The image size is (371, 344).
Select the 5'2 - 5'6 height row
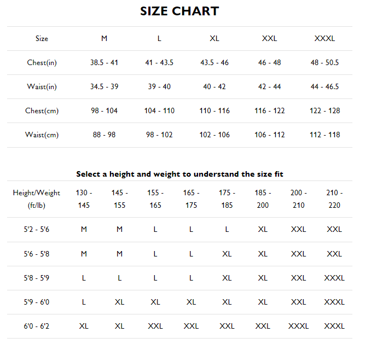37,230
